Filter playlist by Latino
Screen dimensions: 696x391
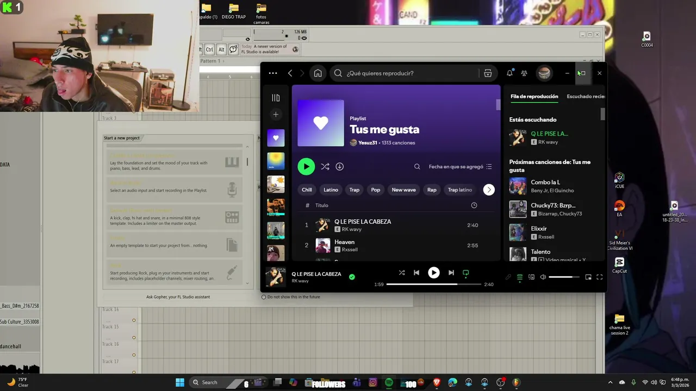coord(331,190)
